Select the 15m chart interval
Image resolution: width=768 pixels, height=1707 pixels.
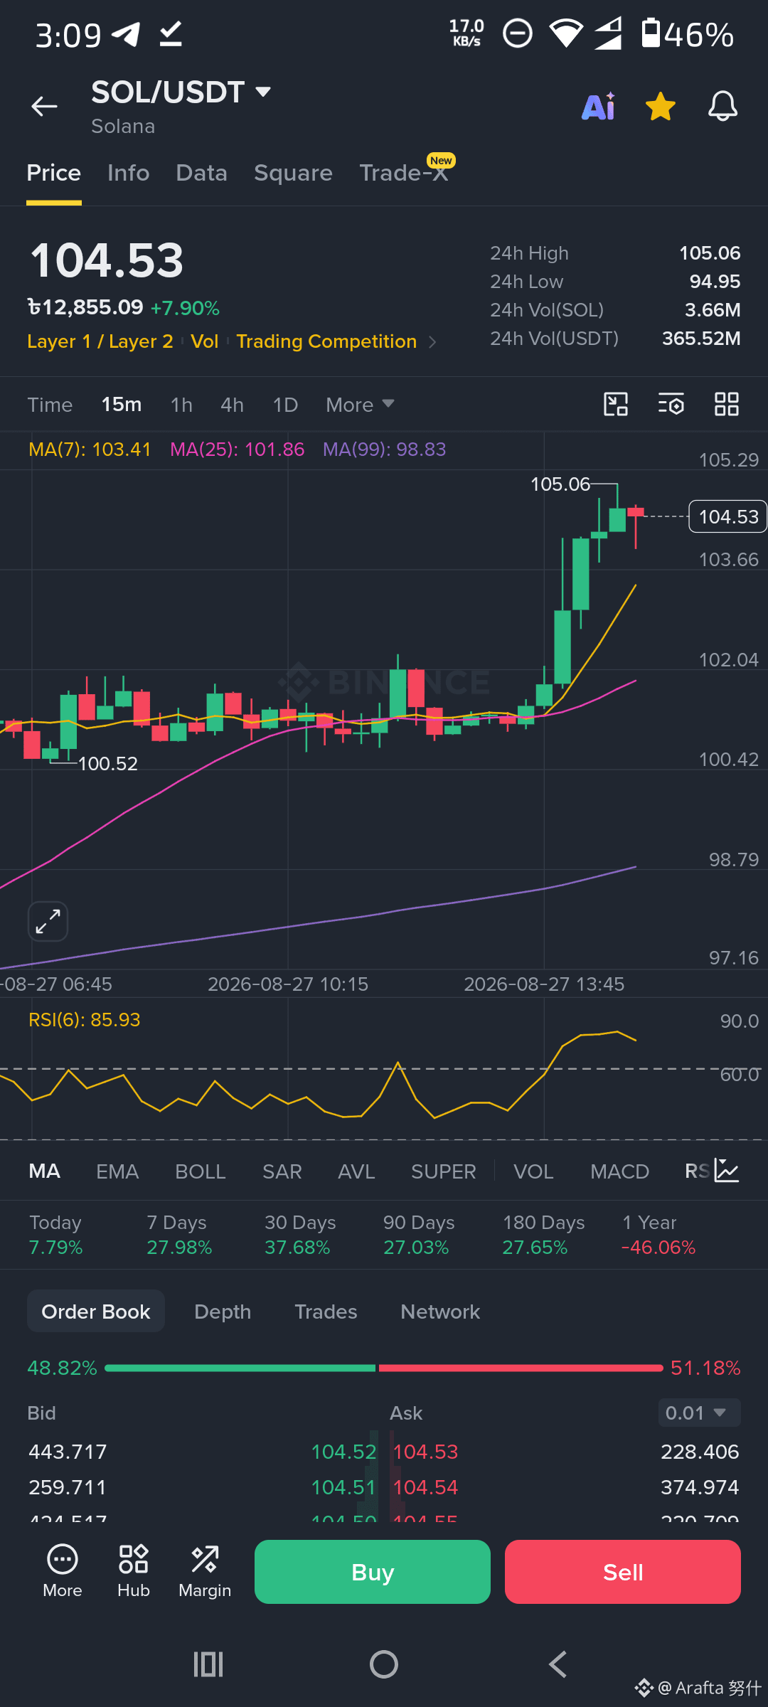click(x=122, y=405)
